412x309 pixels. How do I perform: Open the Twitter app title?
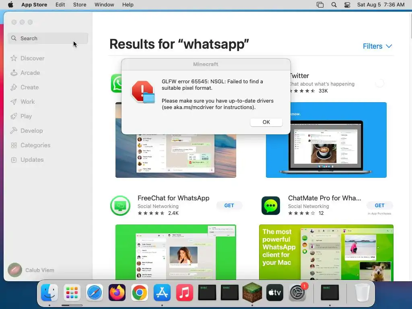point(299,76)
